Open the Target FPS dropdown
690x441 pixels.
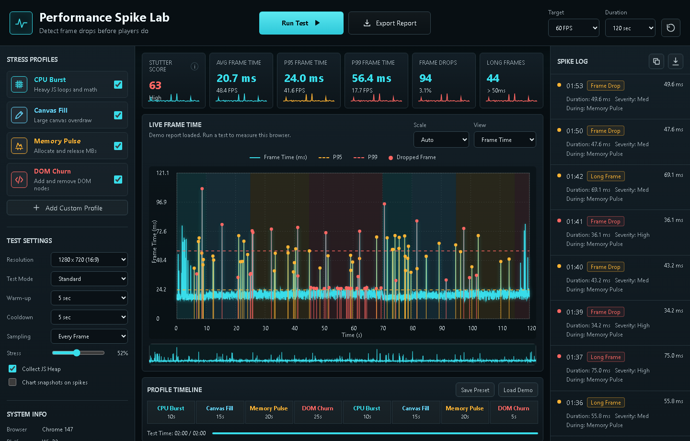tap(574, 28)
